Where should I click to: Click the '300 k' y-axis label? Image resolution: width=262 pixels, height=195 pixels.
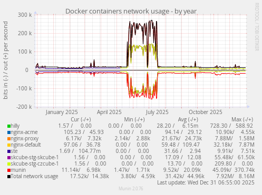(x=25, y=15)
